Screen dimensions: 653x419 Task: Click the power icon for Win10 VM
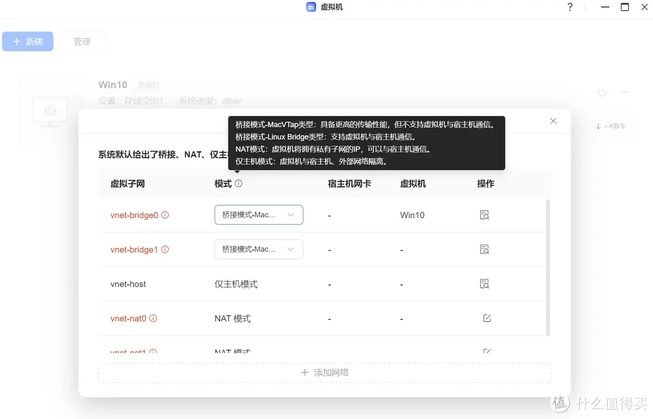(x=602, y=92)
